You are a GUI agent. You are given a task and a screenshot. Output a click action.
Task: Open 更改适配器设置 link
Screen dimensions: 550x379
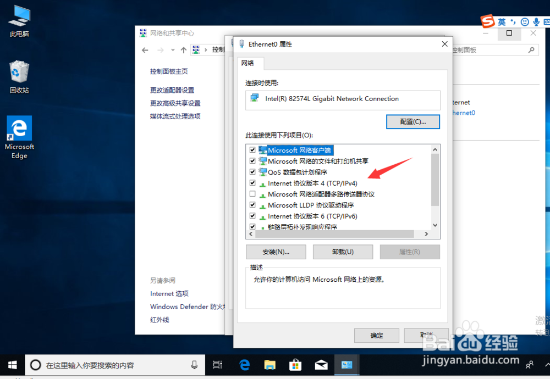(x=172, y=91)
